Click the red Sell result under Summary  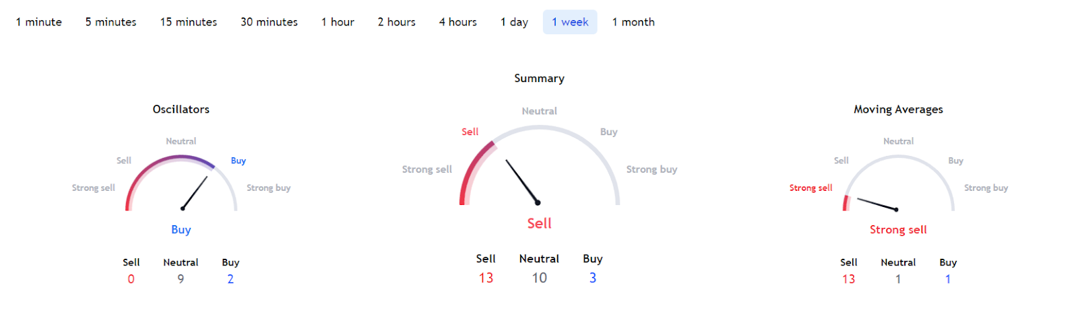coord(539,223)
